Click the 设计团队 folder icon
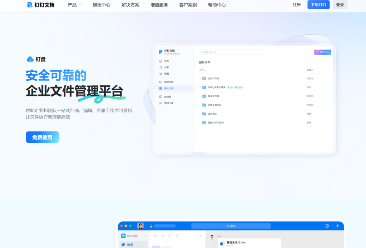 [x=204, y=114]
